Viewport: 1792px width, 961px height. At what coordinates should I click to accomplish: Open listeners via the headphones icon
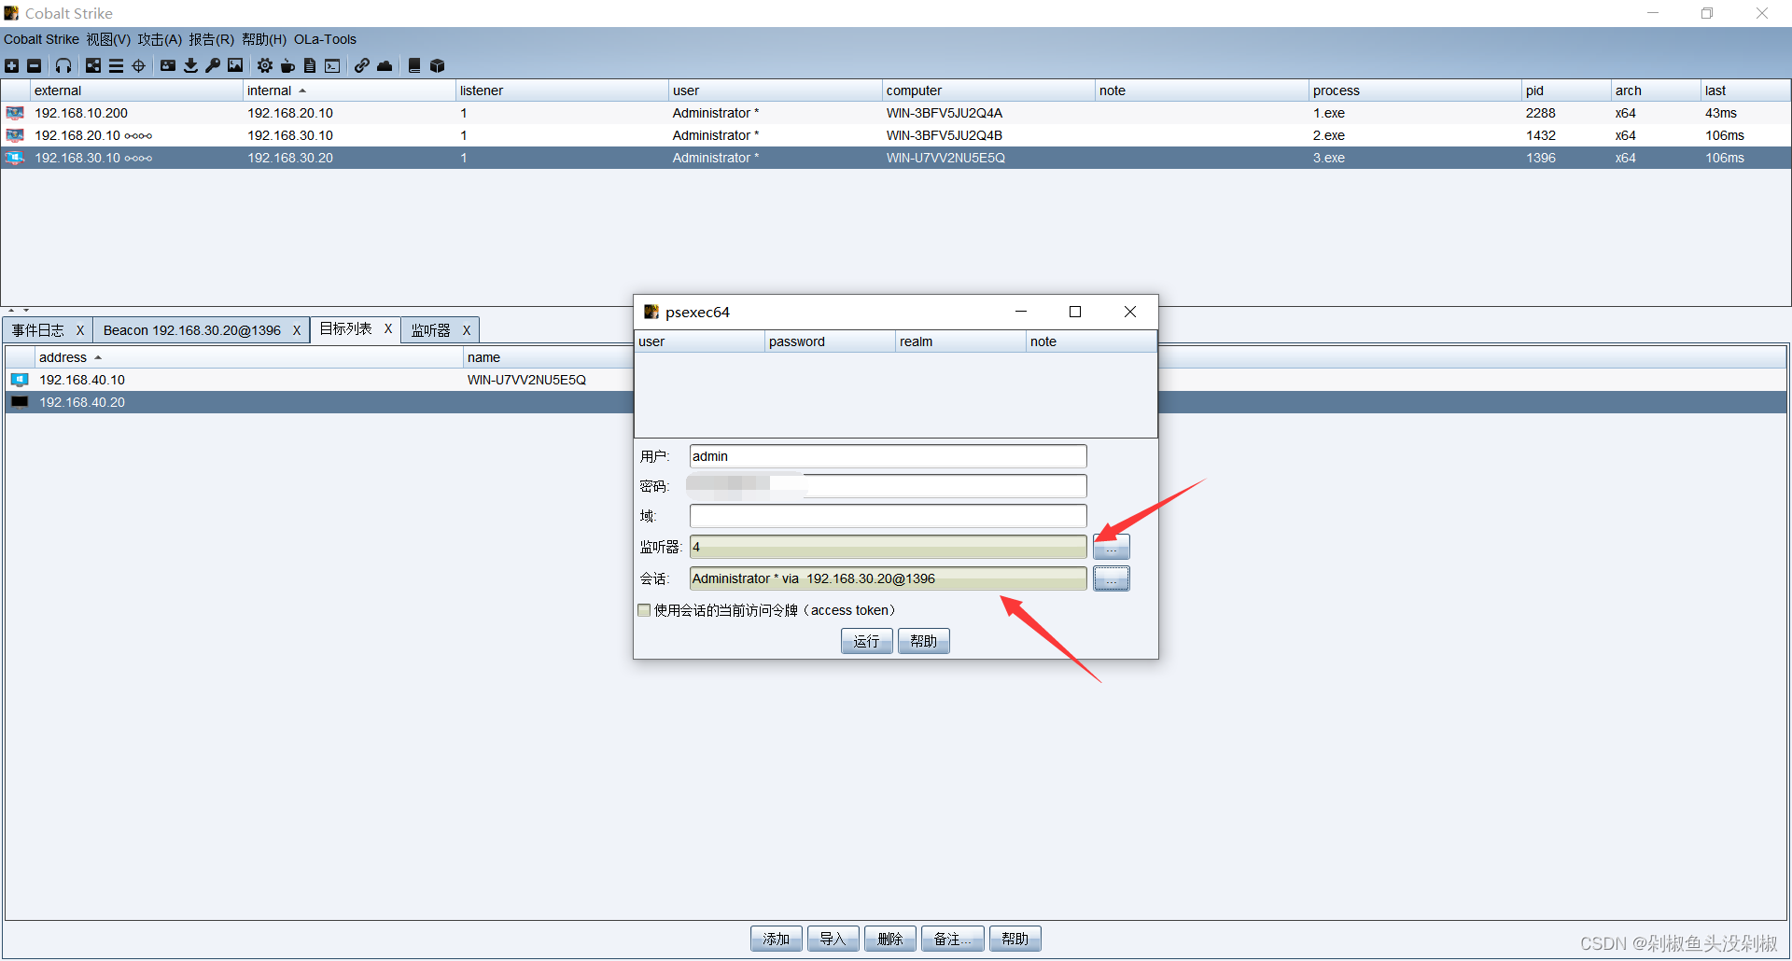click(63, 65)
